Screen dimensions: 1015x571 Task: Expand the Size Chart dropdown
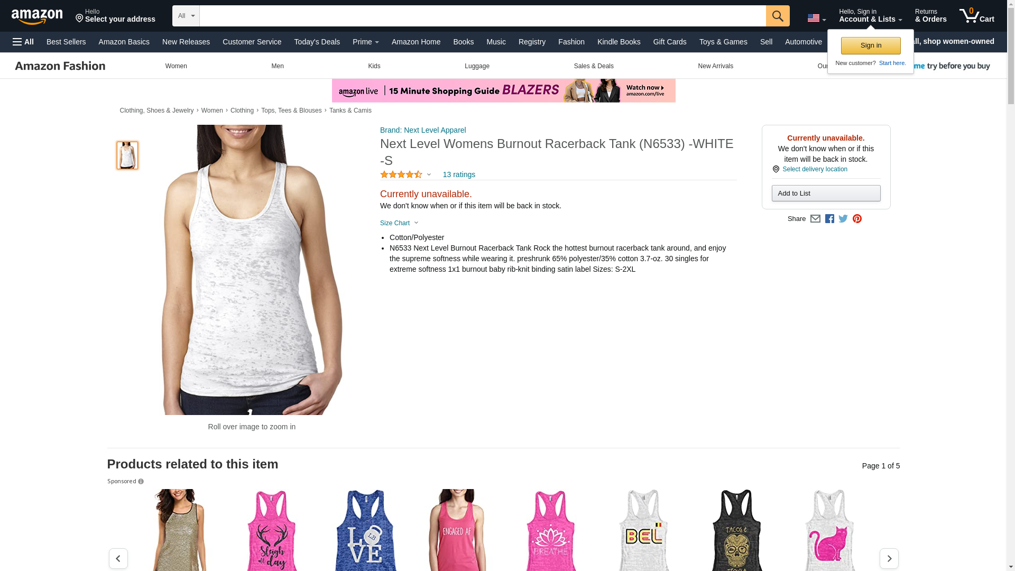click(399, 223)
